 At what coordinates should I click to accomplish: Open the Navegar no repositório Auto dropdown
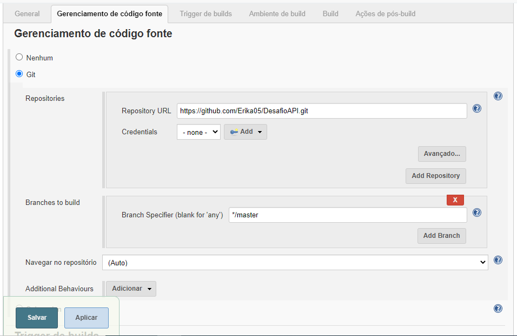(x=295, y=262)
